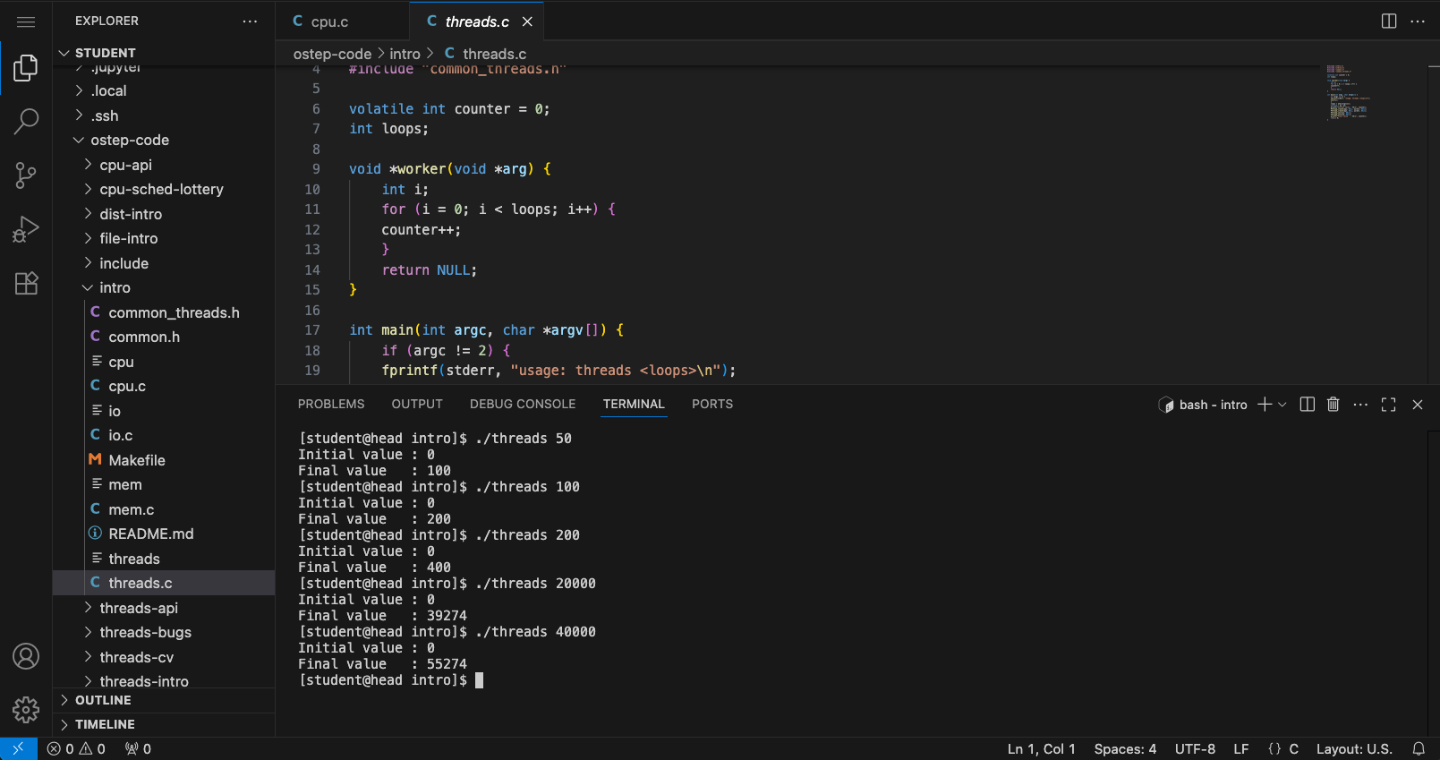The width and height of the screenshot is (1440, 760).
Task: Open Makefile in the explorer
Action: pyautogui.click(x=137, y=460)
